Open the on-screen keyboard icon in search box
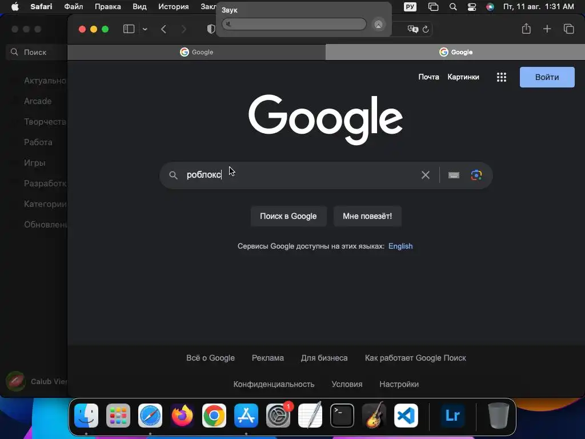 [x=454, y=175]
